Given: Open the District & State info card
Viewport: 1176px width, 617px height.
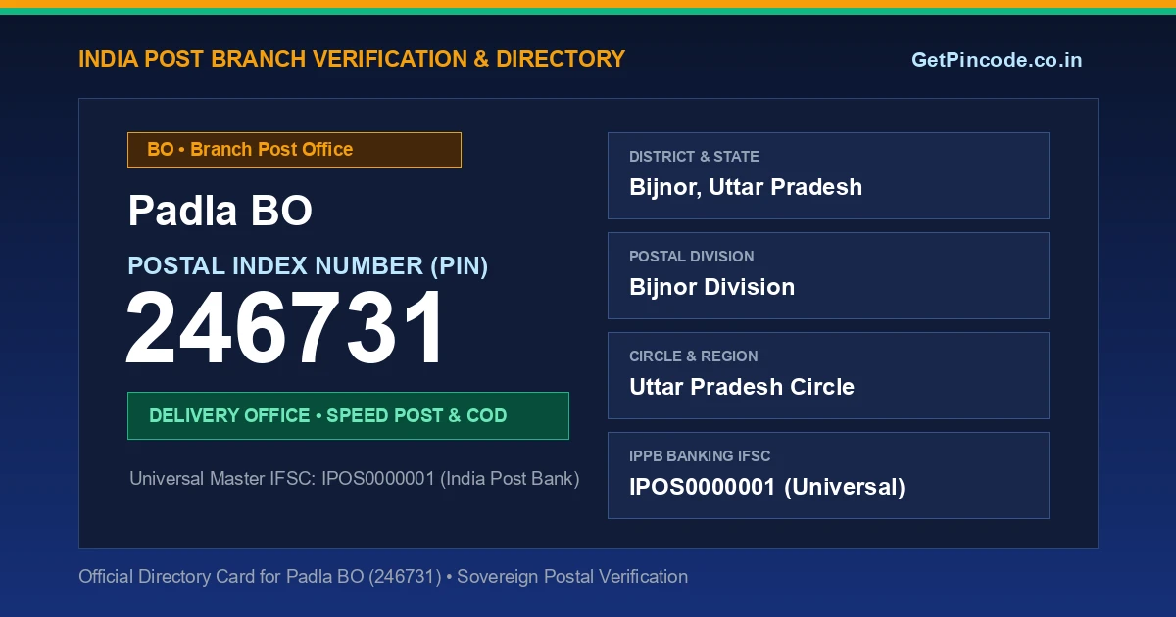Looking at the screenshot, I should point(828,175).
